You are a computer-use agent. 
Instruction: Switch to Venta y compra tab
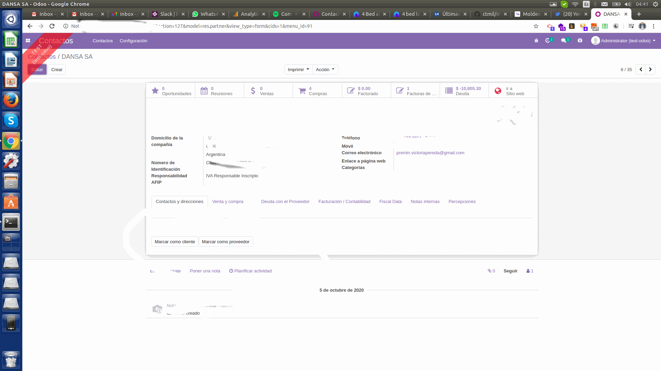coord(228,202)
